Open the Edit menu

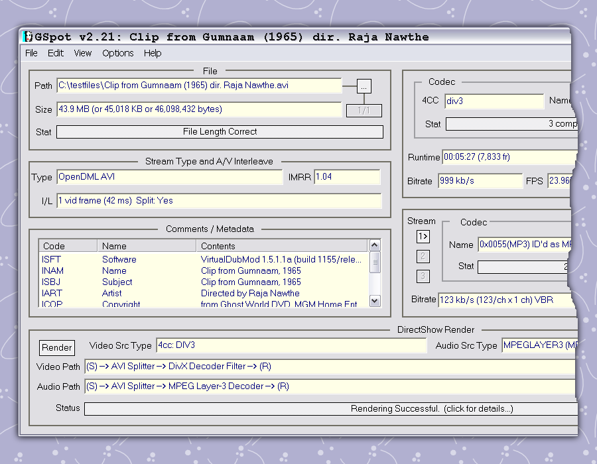56,53
